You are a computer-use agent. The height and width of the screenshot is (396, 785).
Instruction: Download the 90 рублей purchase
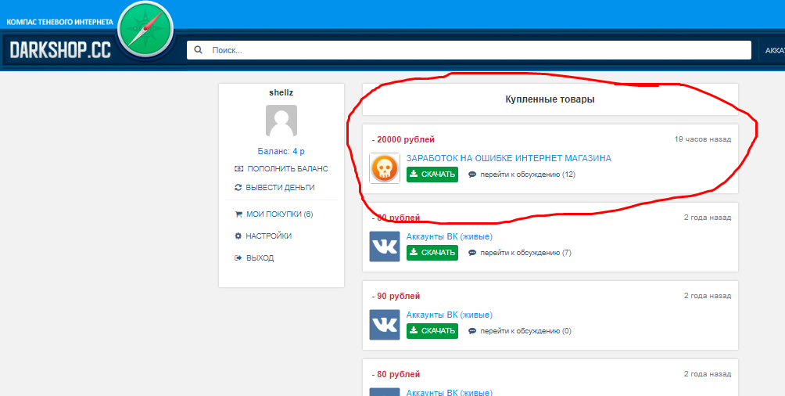click(x=432, y=331)
